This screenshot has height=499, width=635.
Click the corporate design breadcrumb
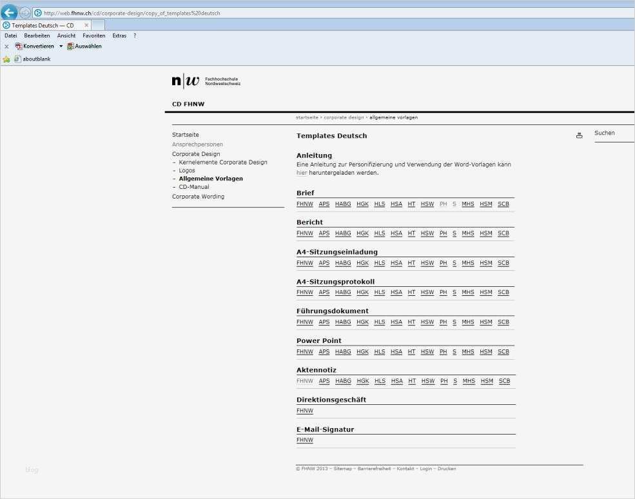coord(344,117)
